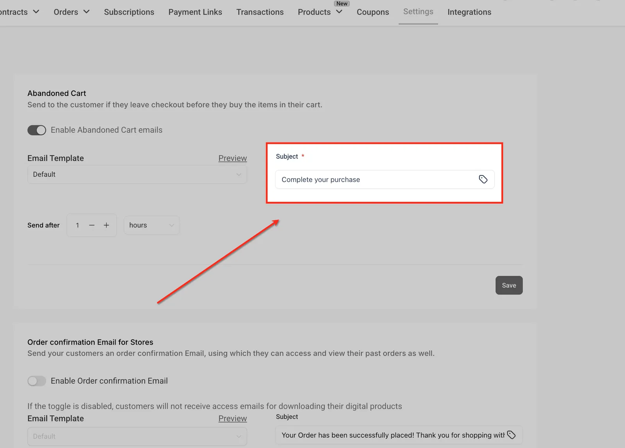625x448 pixels.
Task: Go to Subscriptions tab
Action: coord(129,12)
